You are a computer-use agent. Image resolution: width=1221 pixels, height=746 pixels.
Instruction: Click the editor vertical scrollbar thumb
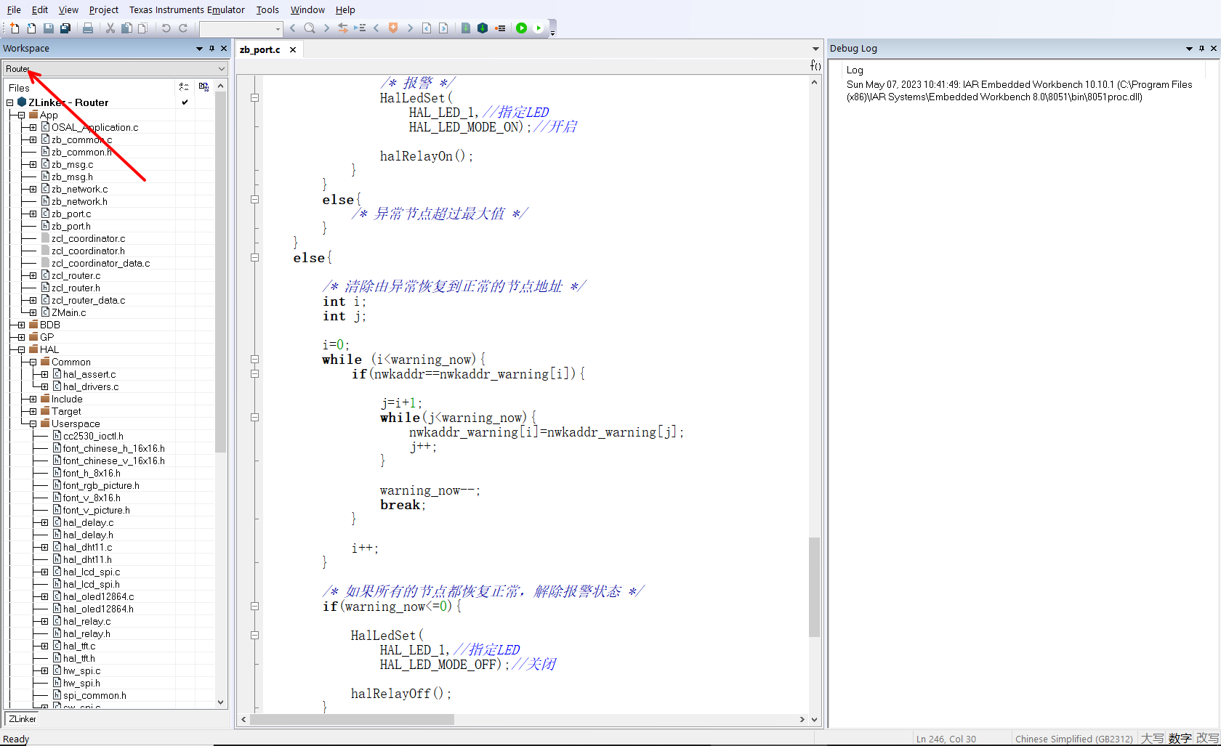click(x=814, y=587)
